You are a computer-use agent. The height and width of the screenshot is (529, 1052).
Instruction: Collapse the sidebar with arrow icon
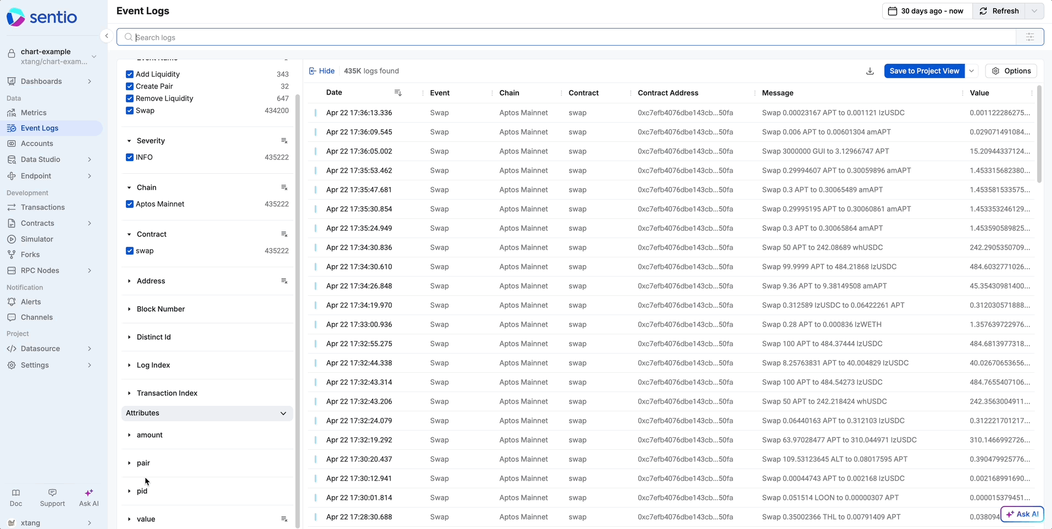click(x=107, y=36)
